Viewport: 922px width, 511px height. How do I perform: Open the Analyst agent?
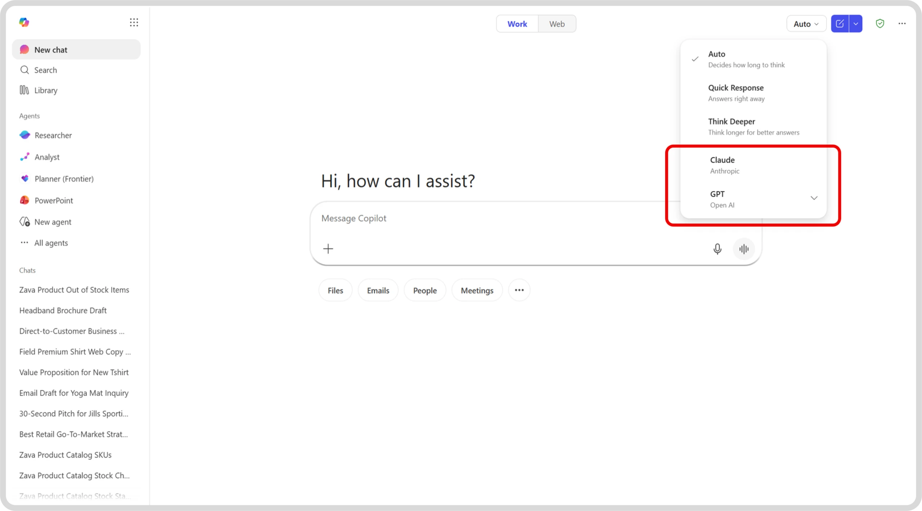pyautogui.click(x=76, y=157)
